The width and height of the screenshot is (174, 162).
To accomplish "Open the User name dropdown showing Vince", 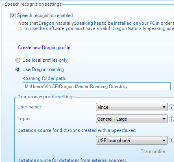I will point(132,107).
